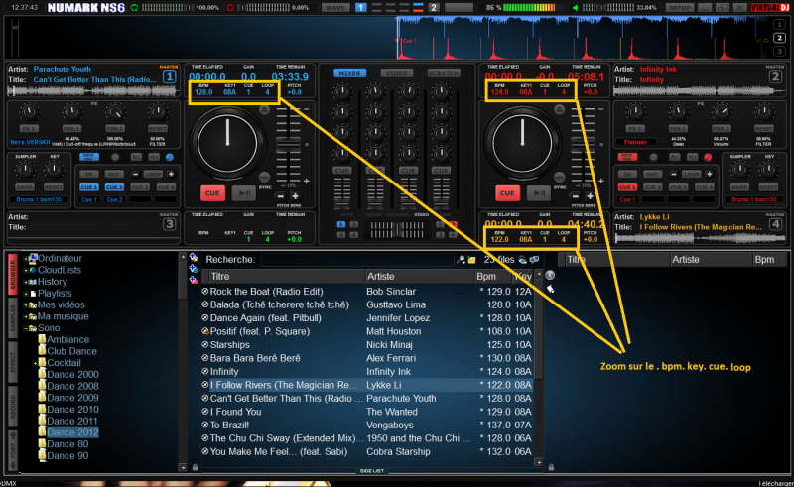Screen dimensions: 794x487
Task: Open the SAMPLER side tab
Action: click(13, 318)
